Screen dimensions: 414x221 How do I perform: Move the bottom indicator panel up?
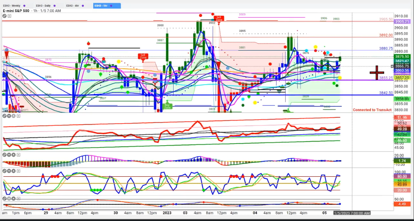click(x=13, y=198)
